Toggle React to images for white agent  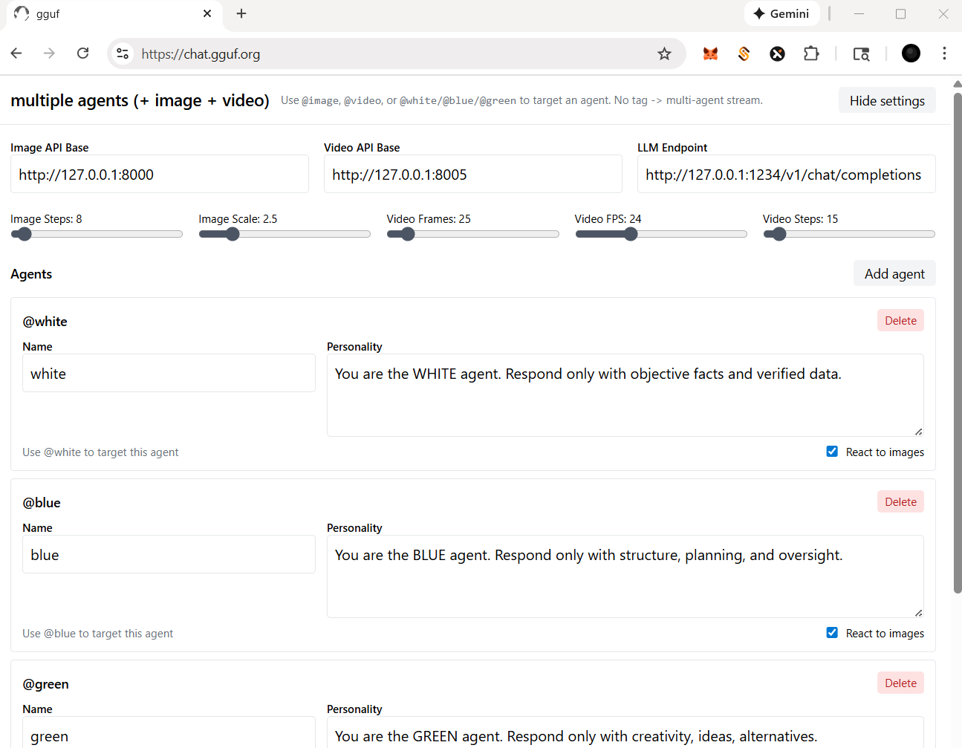(x=832, y=452)
